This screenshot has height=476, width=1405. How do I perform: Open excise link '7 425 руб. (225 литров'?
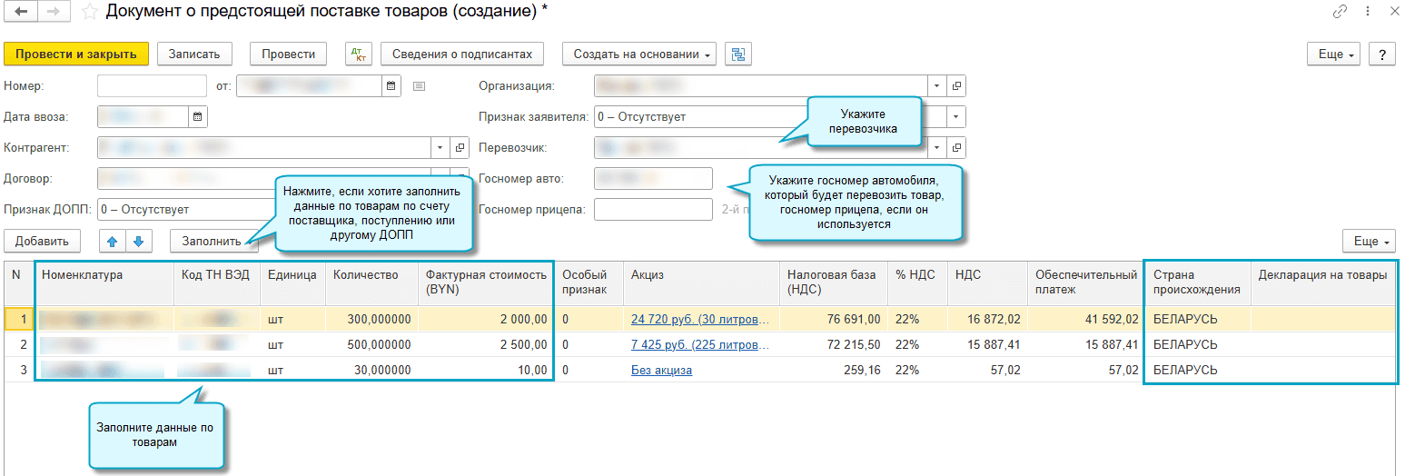click(701, 344)
